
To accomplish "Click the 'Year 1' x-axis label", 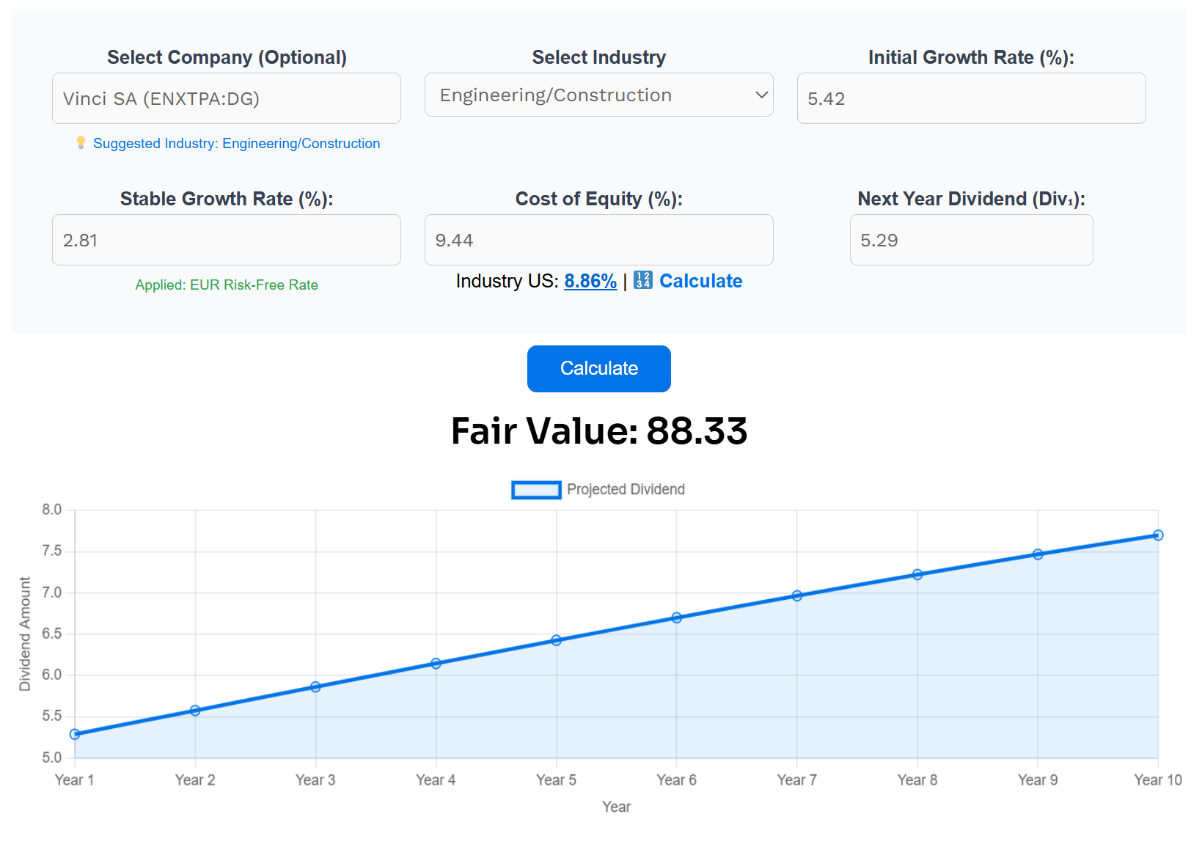I will (x=75, y=780).
